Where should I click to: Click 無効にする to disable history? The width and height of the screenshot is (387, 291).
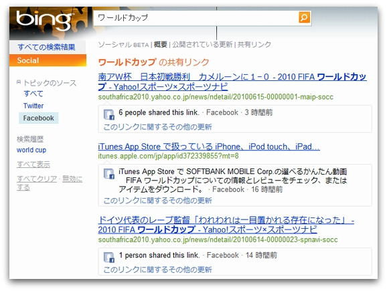point(50,183)
